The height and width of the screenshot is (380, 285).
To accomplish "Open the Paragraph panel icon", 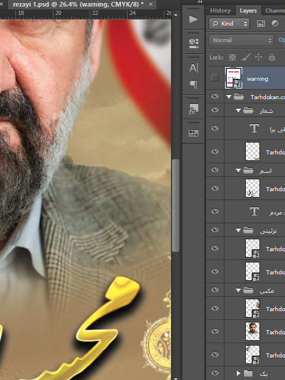I will 194,84.
